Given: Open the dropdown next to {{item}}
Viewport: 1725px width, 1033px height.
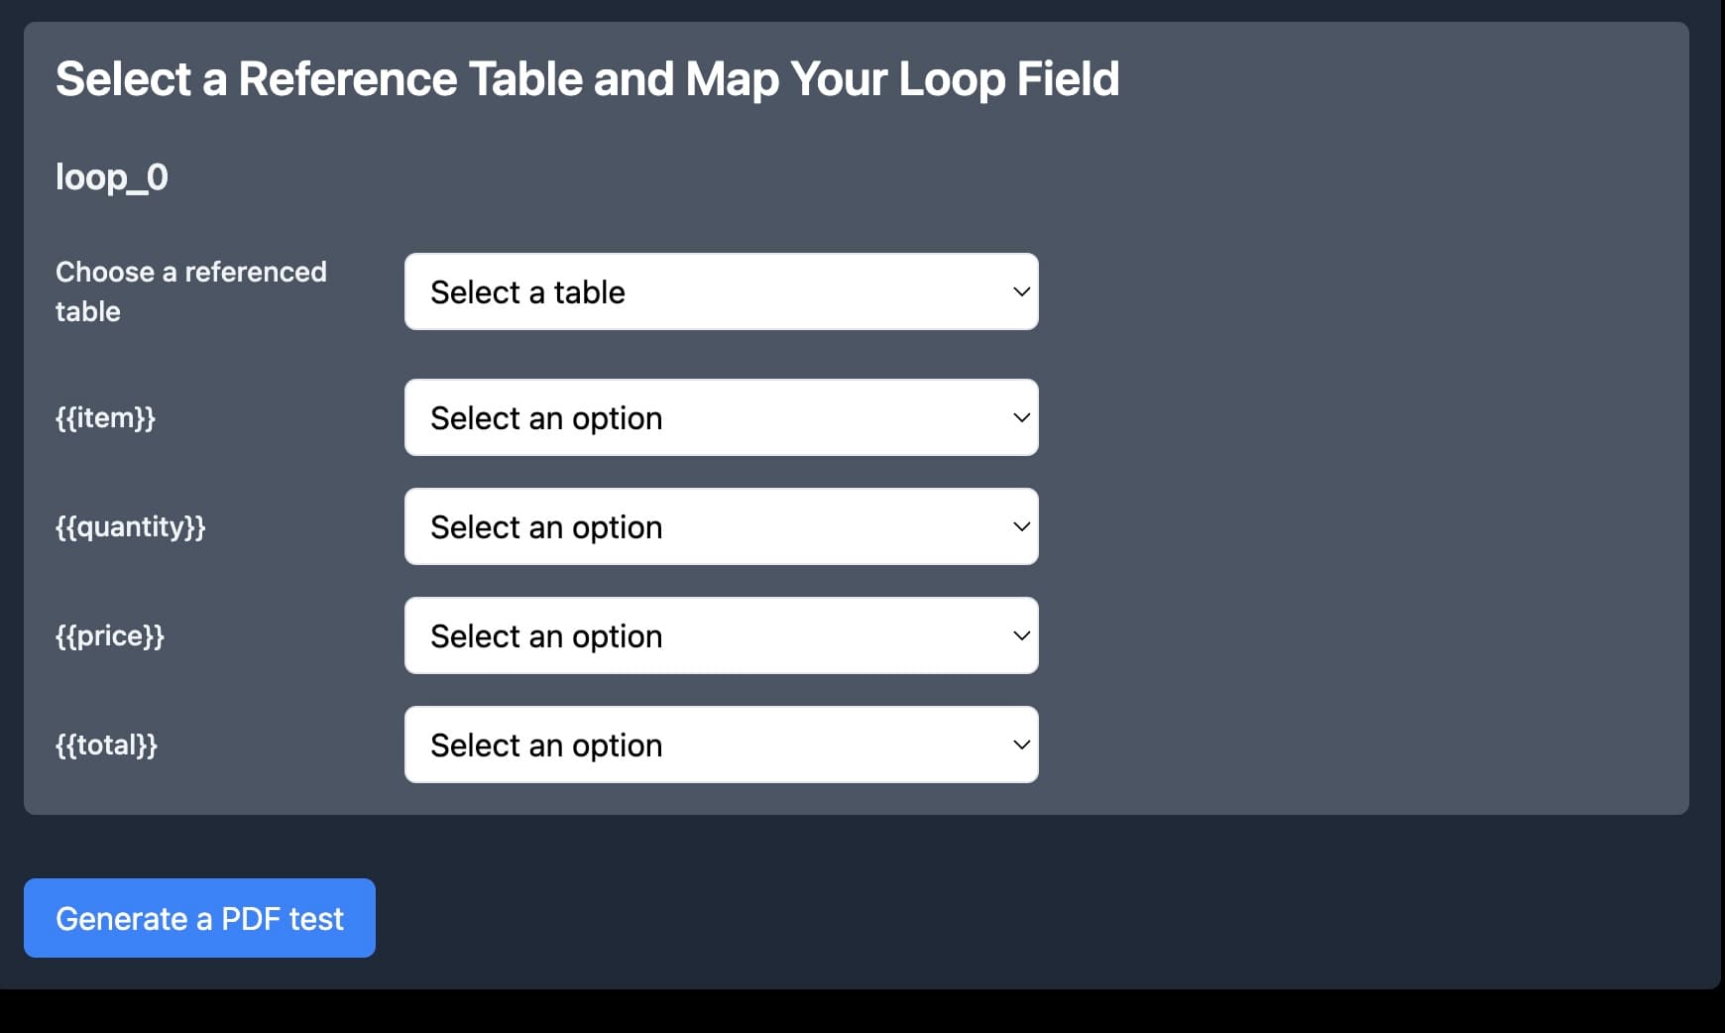Looking at the screenshot, I should [x=721, y=417].
